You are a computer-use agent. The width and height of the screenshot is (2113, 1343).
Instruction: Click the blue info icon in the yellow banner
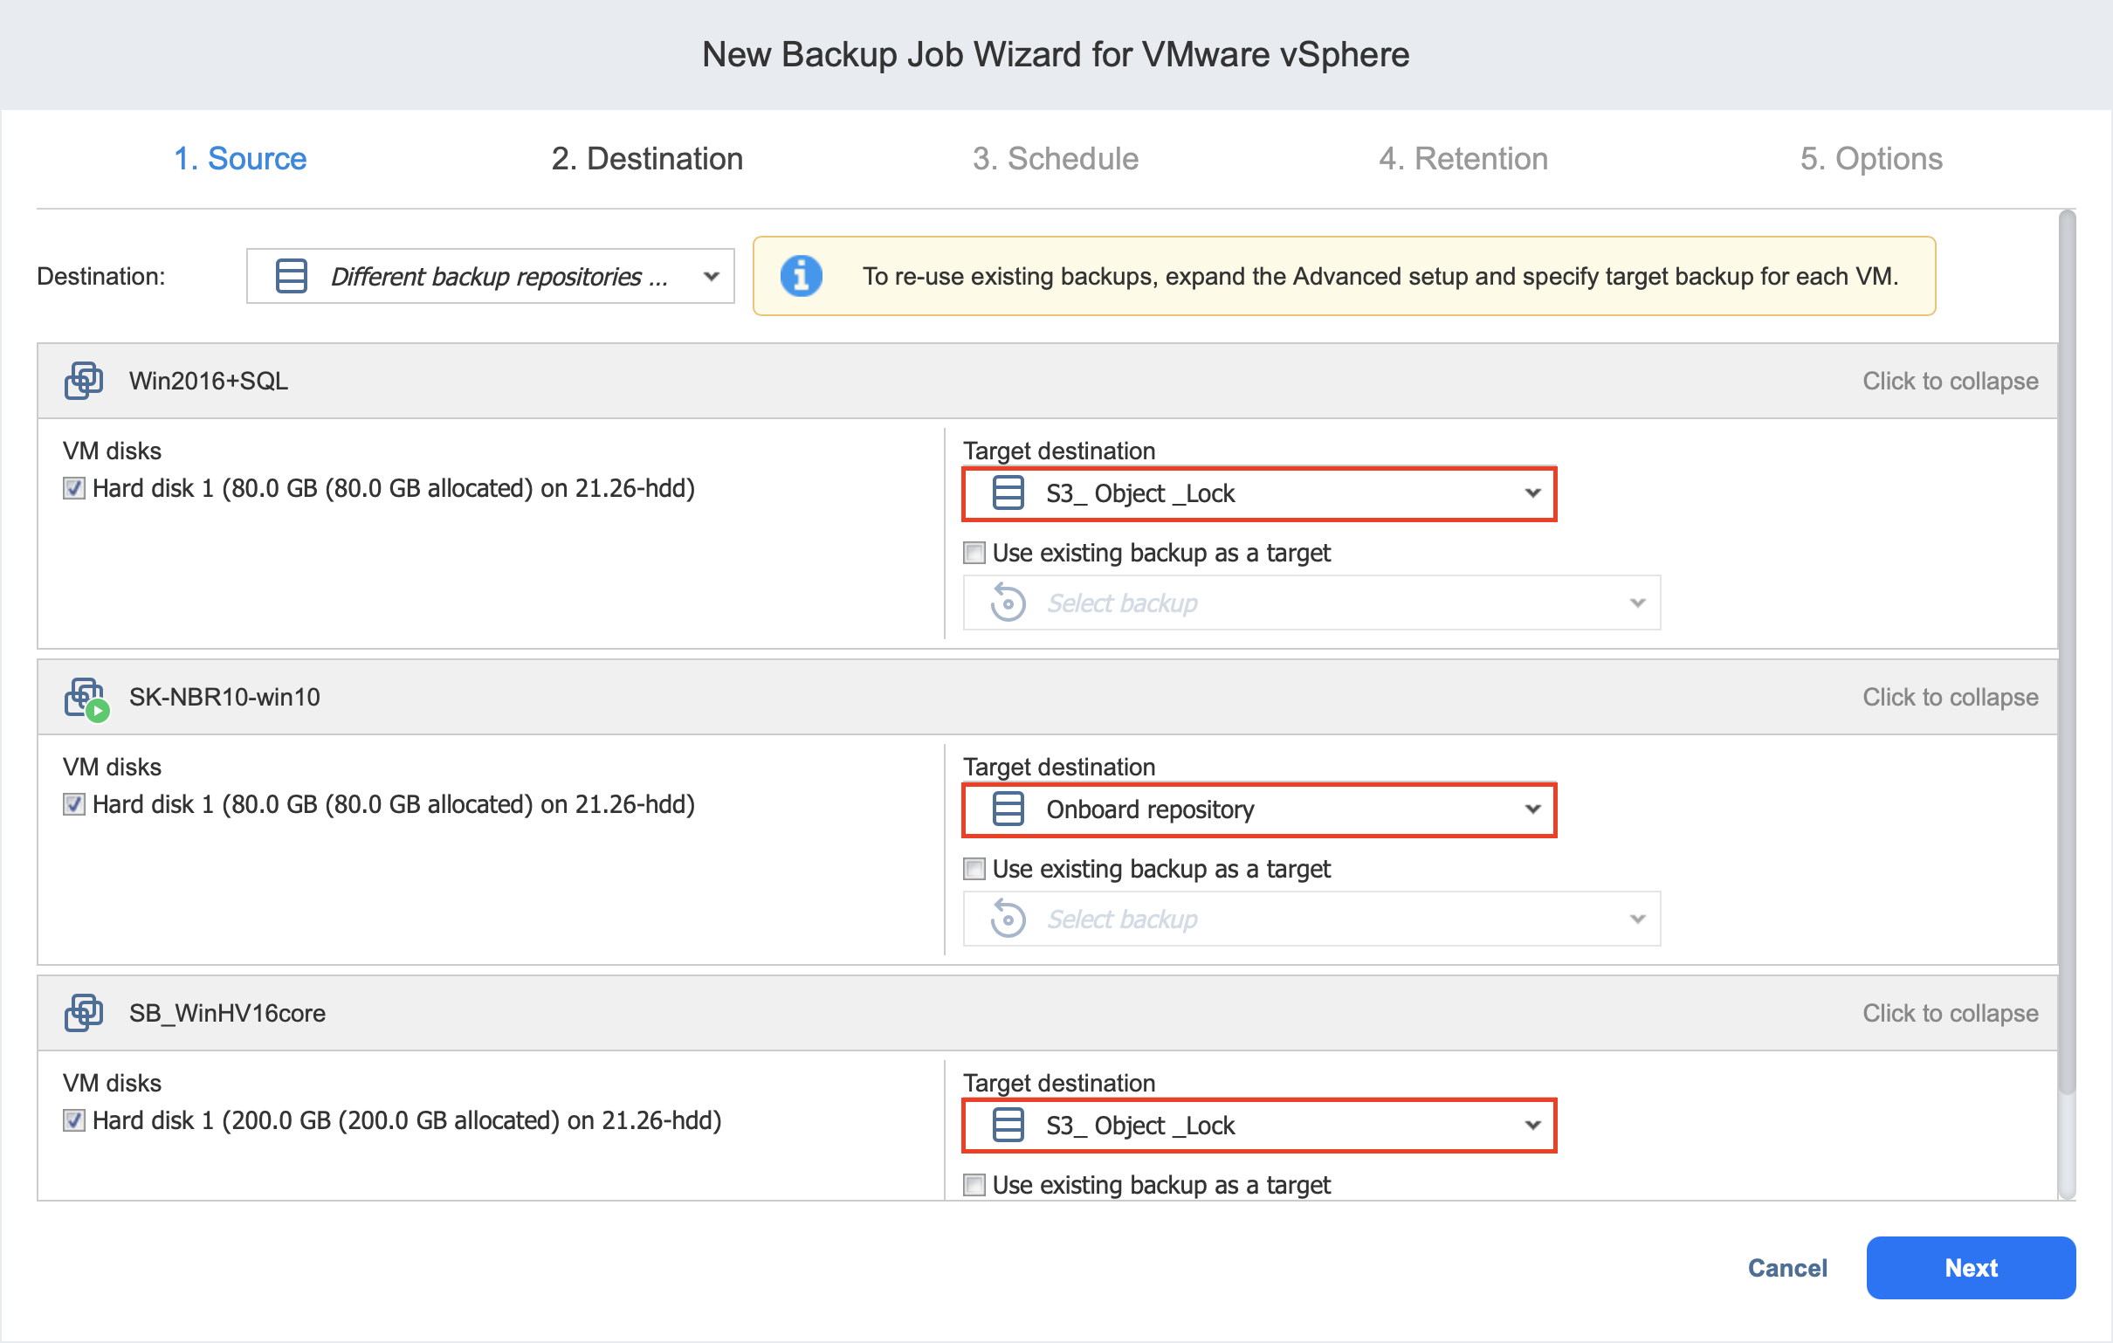pos(802,277)
